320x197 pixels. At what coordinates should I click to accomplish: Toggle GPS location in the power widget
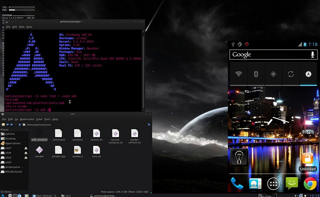pyautogui.click(x=273, y=74)
